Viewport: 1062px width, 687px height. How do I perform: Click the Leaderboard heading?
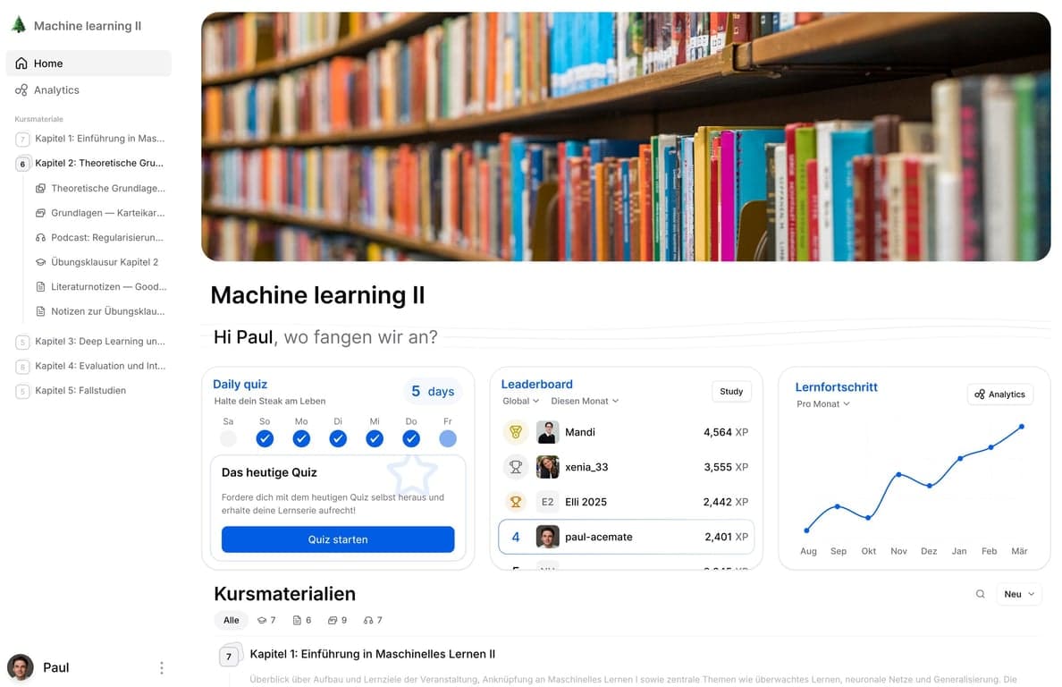coord(536,384)
